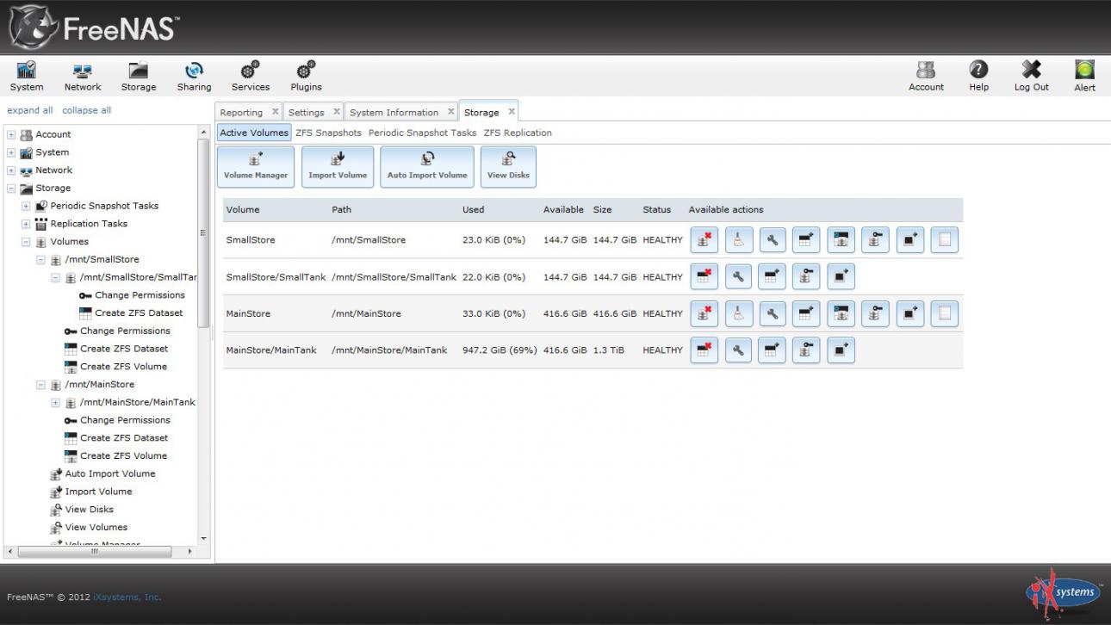Screen dimensions: 1111x625
Task: Switch to the Reporting tab
Action: (x=241, y=113)
